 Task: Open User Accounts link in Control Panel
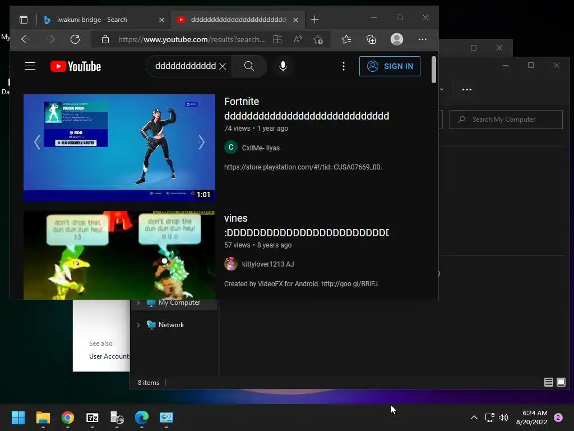109,356
